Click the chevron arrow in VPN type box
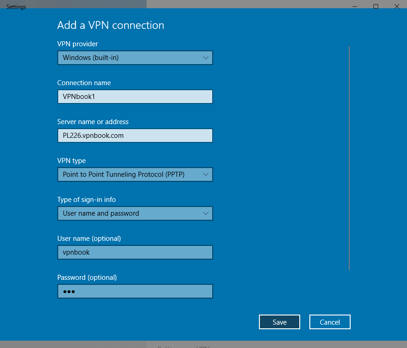 [x=206, y=174]
